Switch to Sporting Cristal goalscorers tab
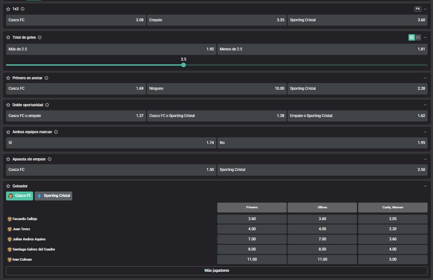This screenshot has height=280, width=433. tap(53, 196)
